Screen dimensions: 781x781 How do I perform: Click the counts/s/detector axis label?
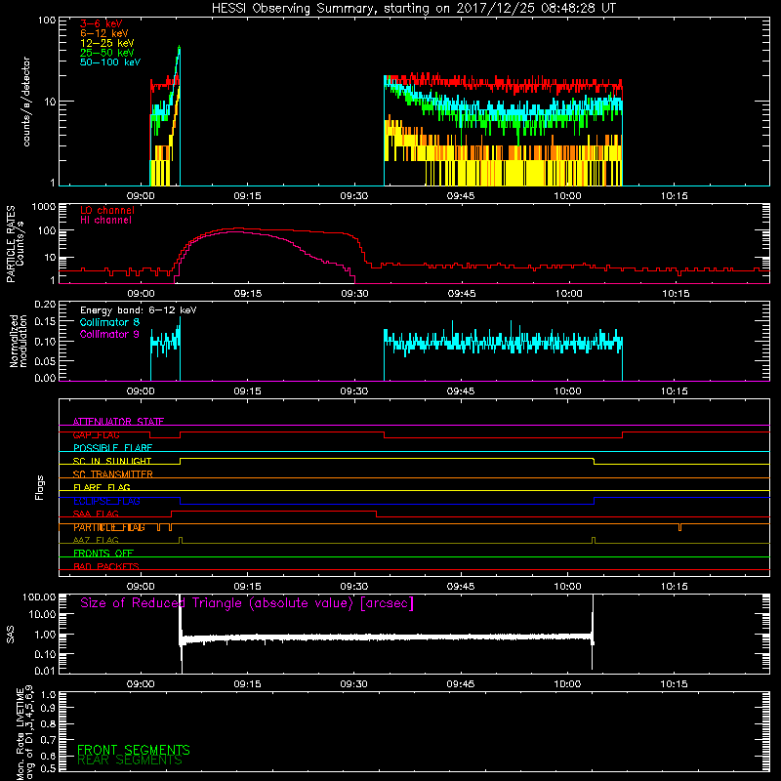26,102
